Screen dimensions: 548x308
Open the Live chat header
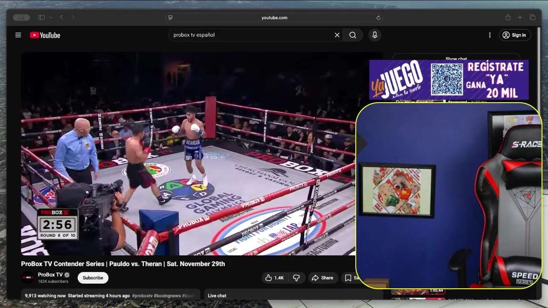[x=217, y=296]
